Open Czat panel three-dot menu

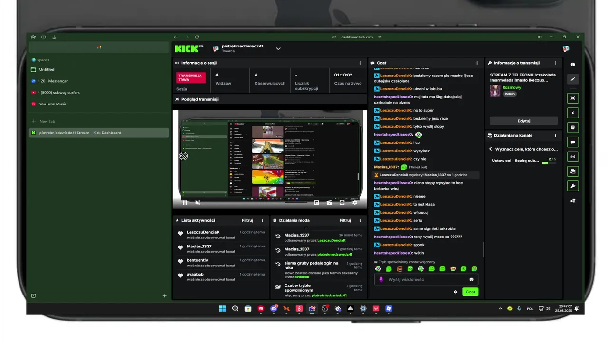(477, 63)
